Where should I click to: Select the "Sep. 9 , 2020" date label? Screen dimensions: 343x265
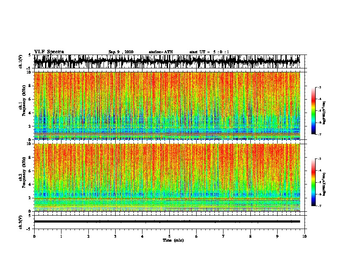tap(121, 52)
